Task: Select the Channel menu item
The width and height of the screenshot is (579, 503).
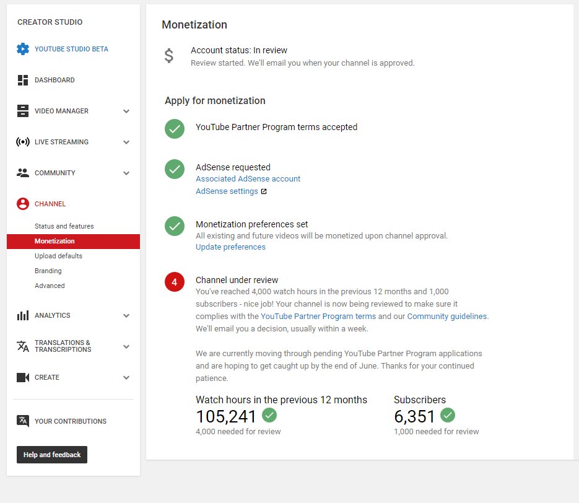Action: 50,204
